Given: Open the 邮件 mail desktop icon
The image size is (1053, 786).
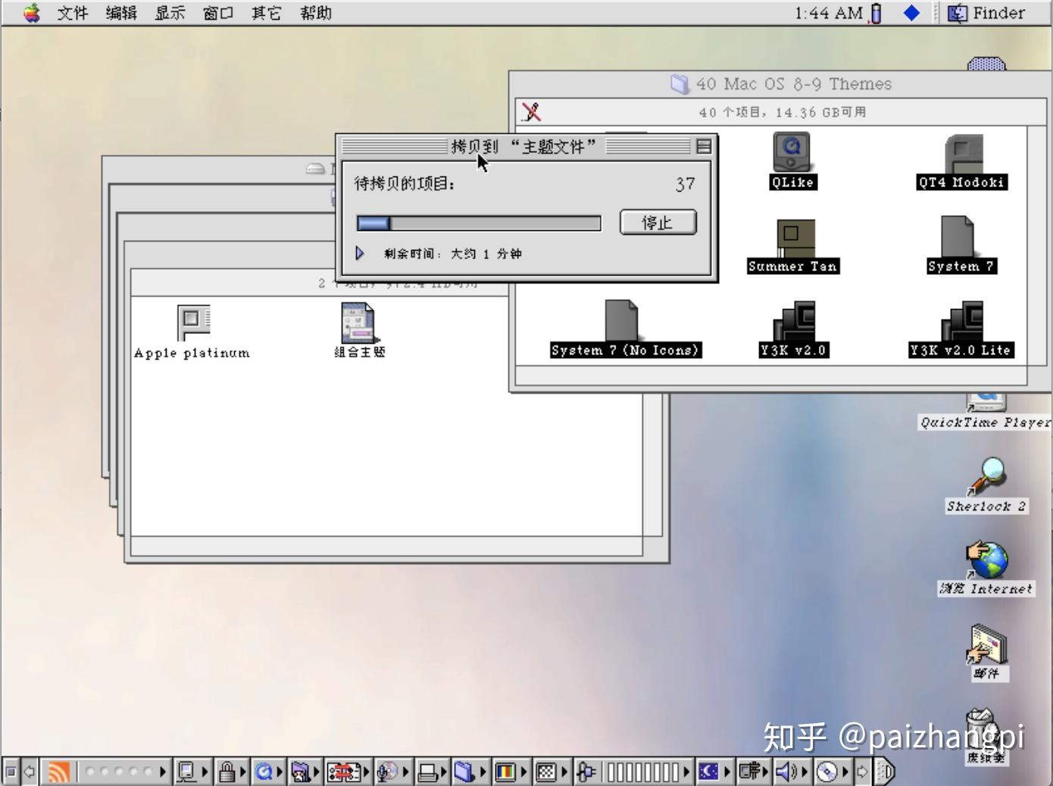Looking at the screenshot, I should [986, 644].
